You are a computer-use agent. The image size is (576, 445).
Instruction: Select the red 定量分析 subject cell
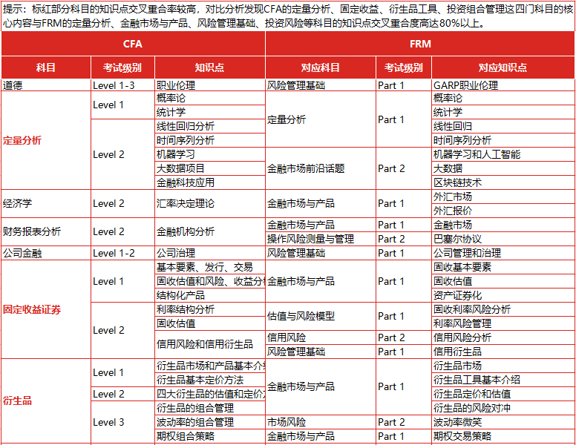[x=46, y=140]
